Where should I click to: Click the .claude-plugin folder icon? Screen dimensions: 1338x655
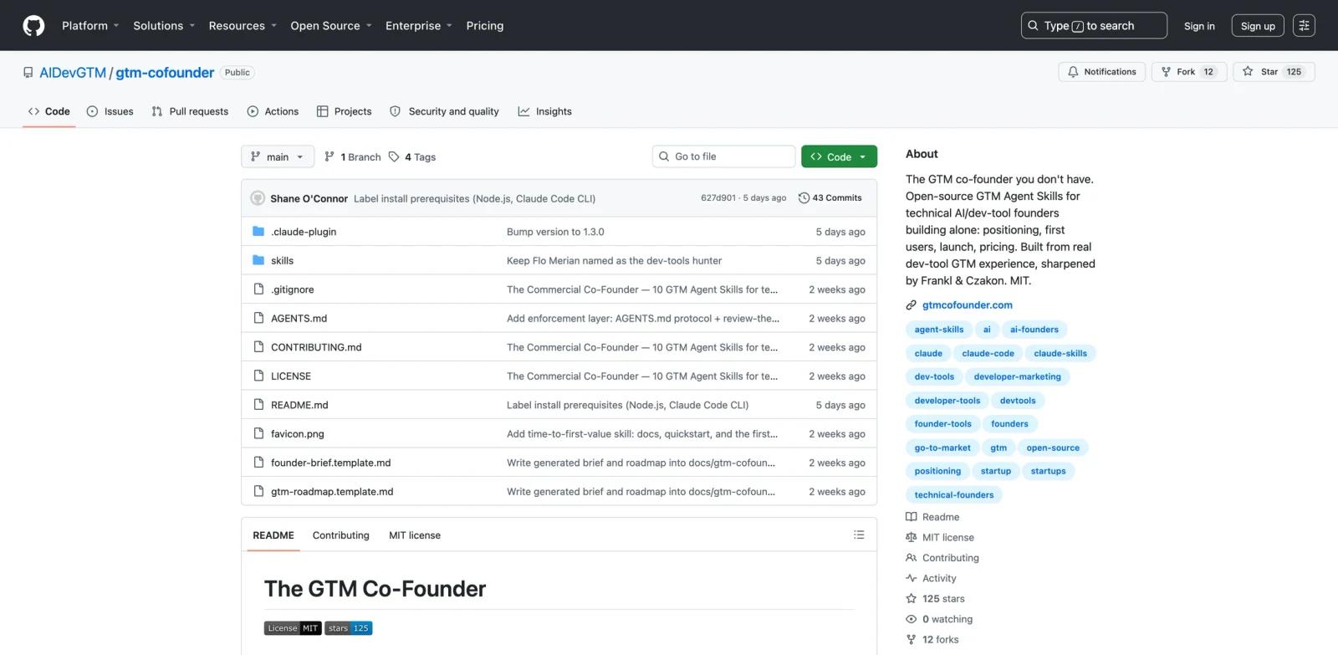258,232
